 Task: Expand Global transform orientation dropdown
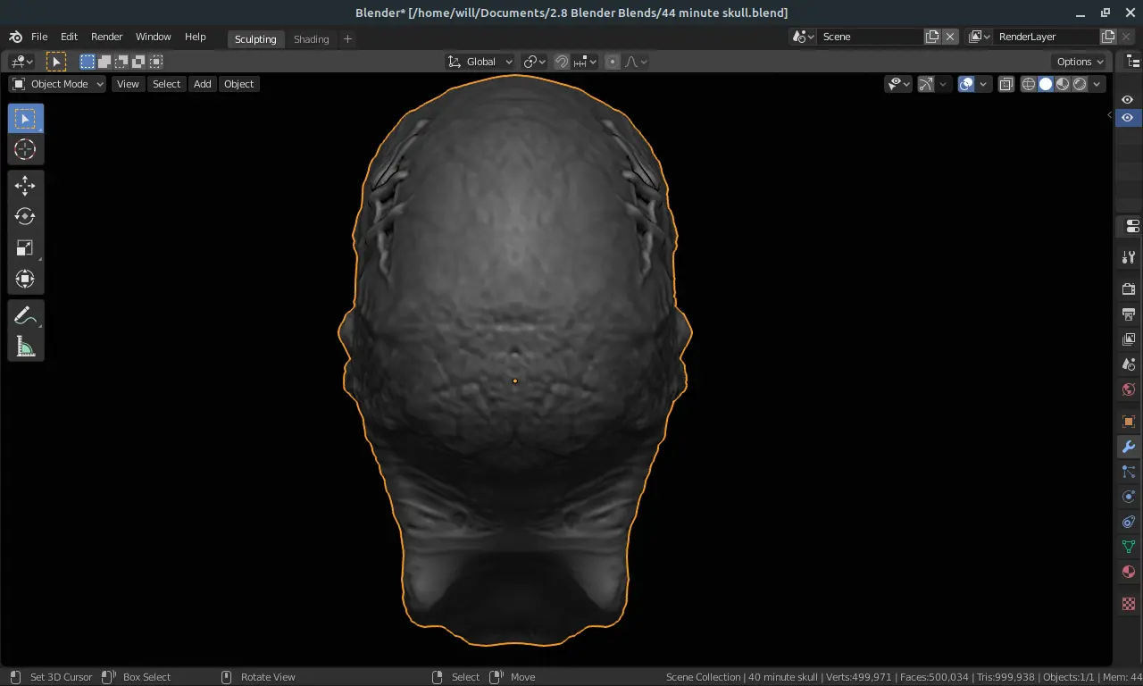pyautogui.click(x=480, y=62)
